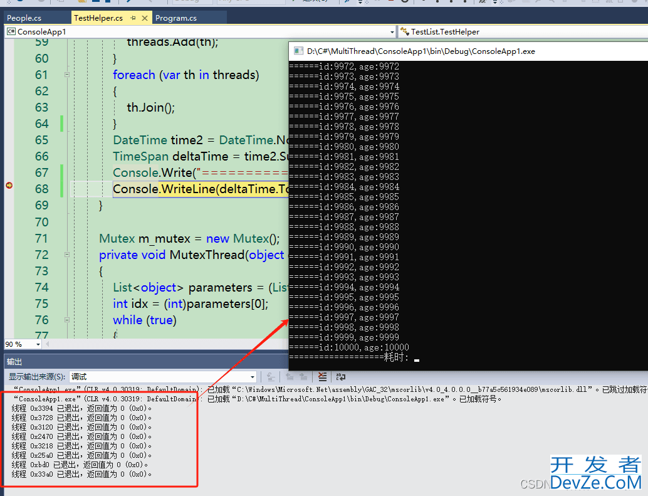Click the console window title icon
This screenshot has height=496, width=648.
click(x=298, y=51)
